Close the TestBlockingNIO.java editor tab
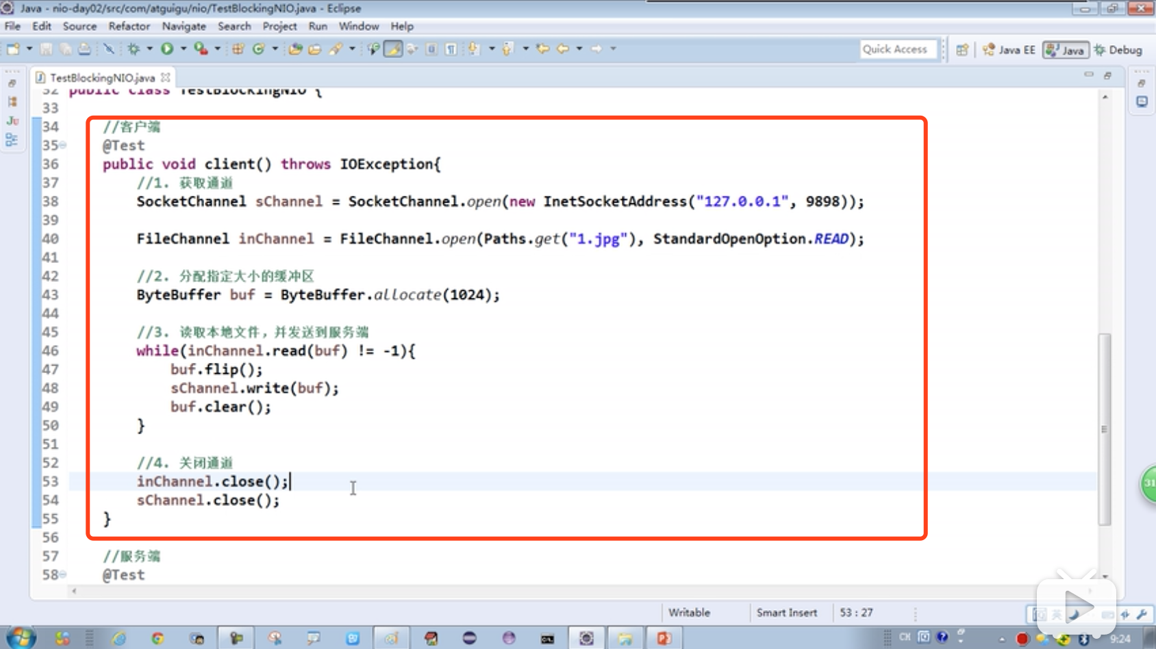 (165, 77)
